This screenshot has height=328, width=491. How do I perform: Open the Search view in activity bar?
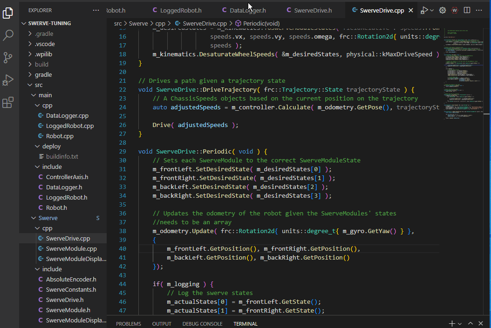tap(8, 35)
